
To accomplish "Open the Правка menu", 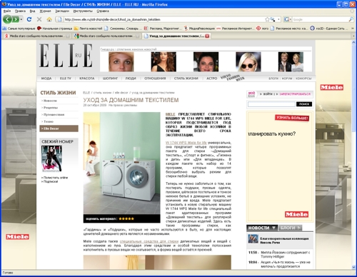I will (20, 11).
